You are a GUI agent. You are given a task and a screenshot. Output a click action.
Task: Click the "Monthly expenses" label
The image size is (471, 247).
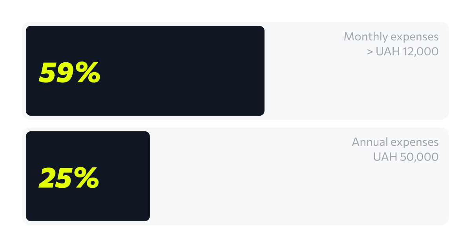391,37
